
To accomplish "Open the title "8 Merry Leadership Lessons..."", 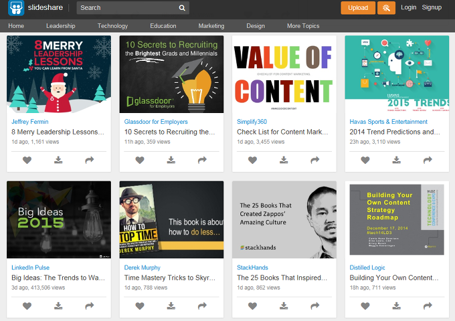I will coord(58,132).
